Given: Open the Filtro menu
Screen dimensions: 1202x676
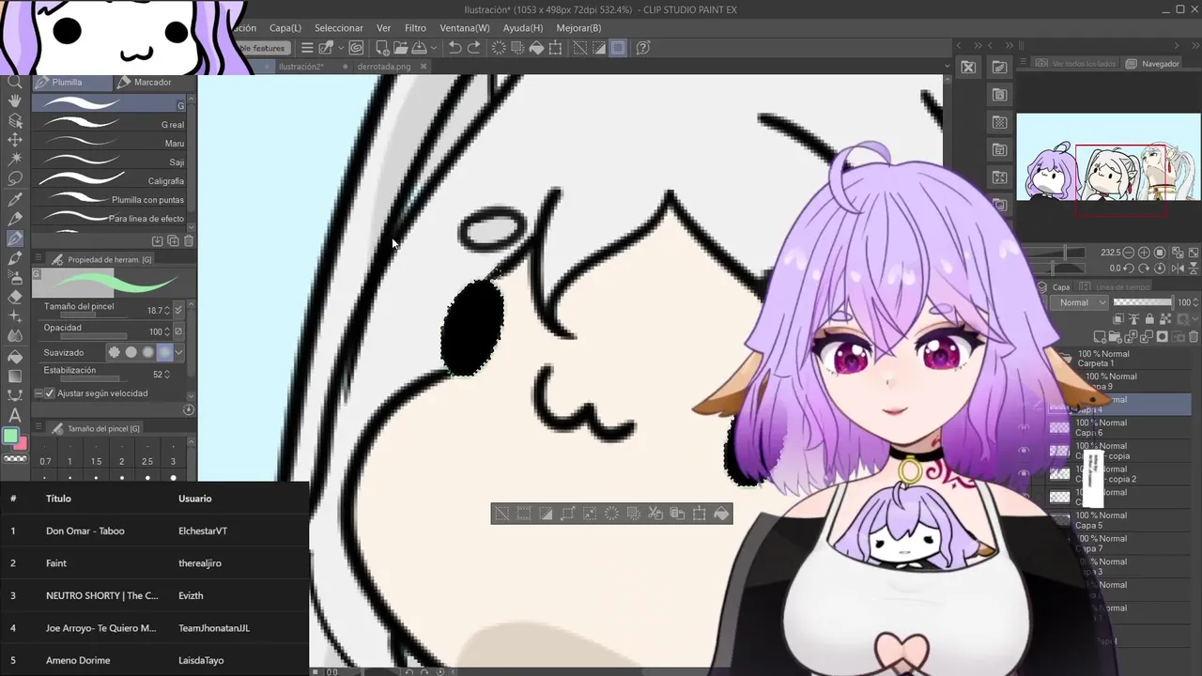Looking at the screenshot, I should click(x=415, y=28).
